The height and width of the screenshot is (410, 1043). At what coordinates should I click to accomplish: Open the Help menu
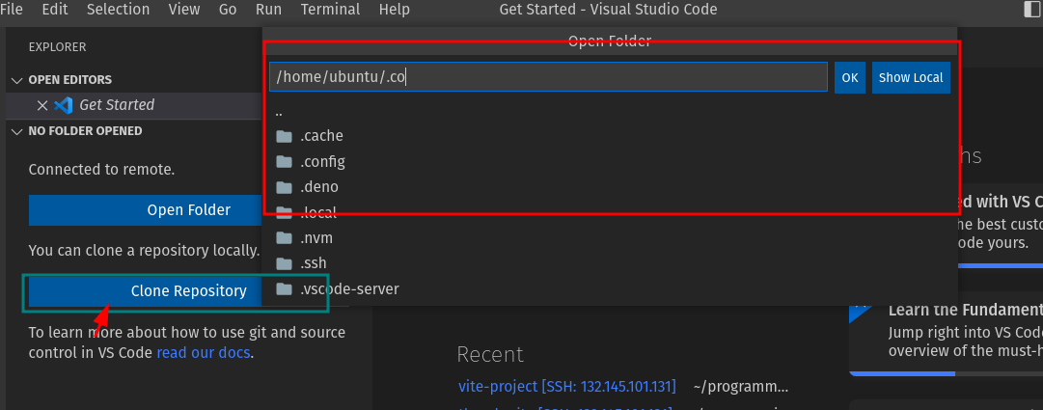[395, 10]
